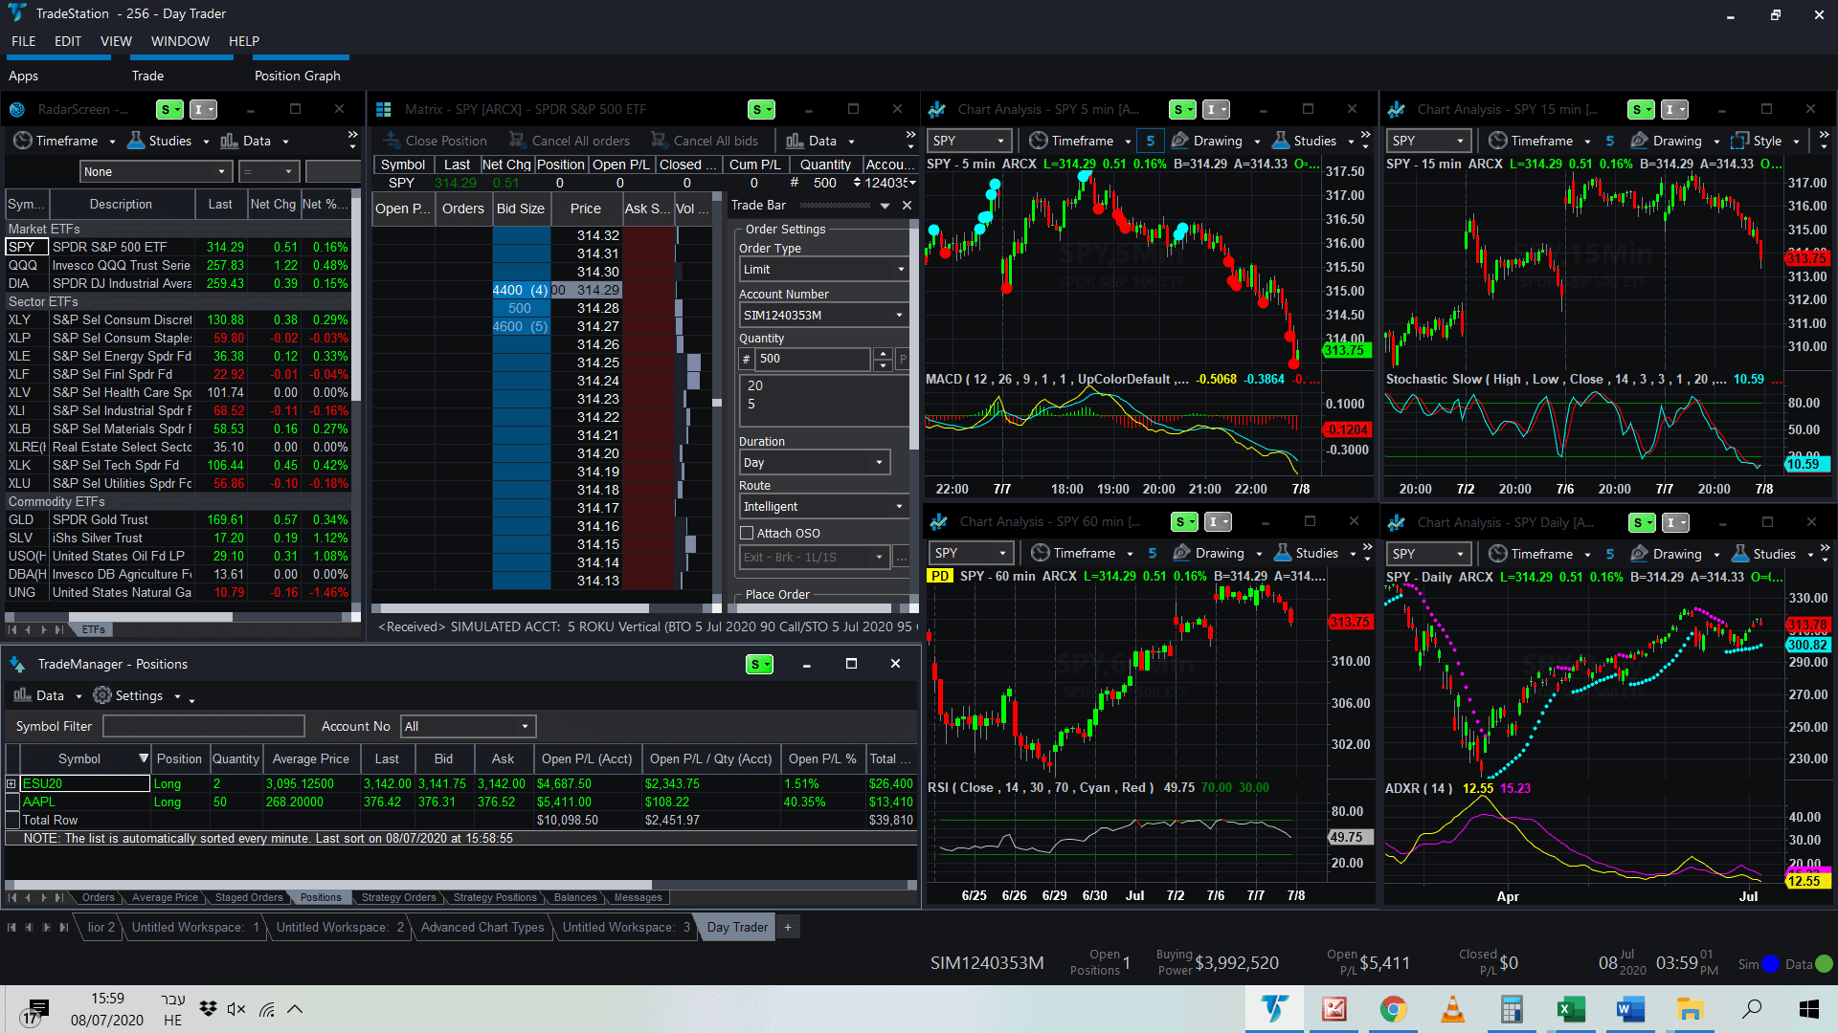Open the Route Intelligent dropdown
Screen dimensions: 1838x1033
coord(823,507)
